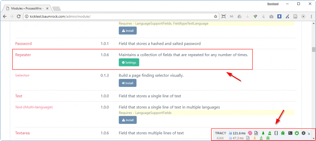Reload the current page
Screen dimensions: 316x141
(x=19, y=16)
